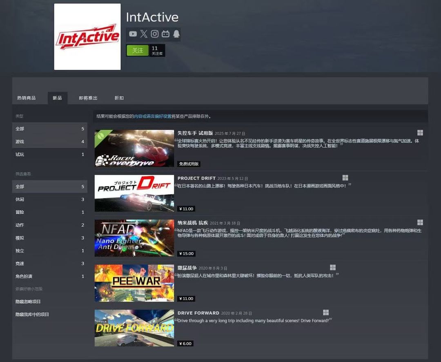Viewport: 441px width, 362px height.
Task: Click the IntActive developer logo image
Action: click(87, 37)
